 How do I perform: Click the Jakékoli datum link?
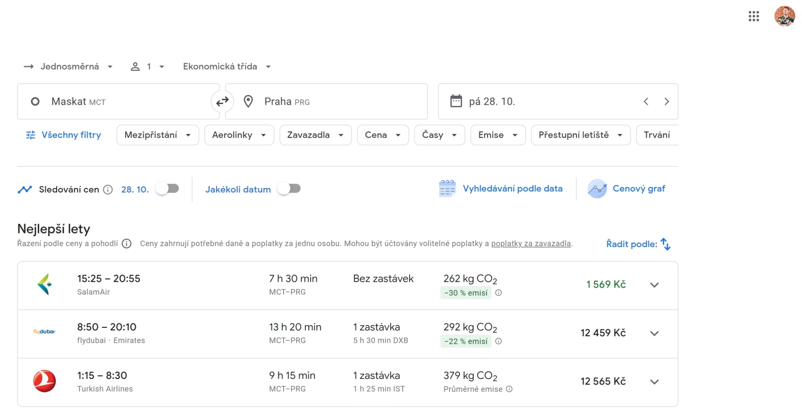pos(238,189)
